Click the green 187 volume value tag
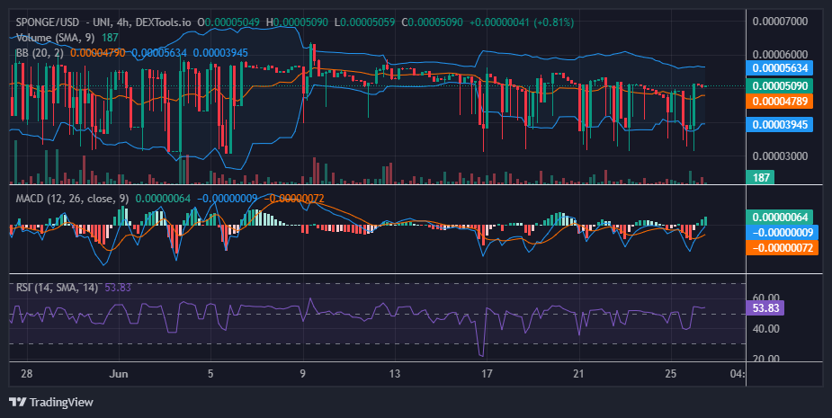Screen dimensions: 832x418 click(760, 177)
